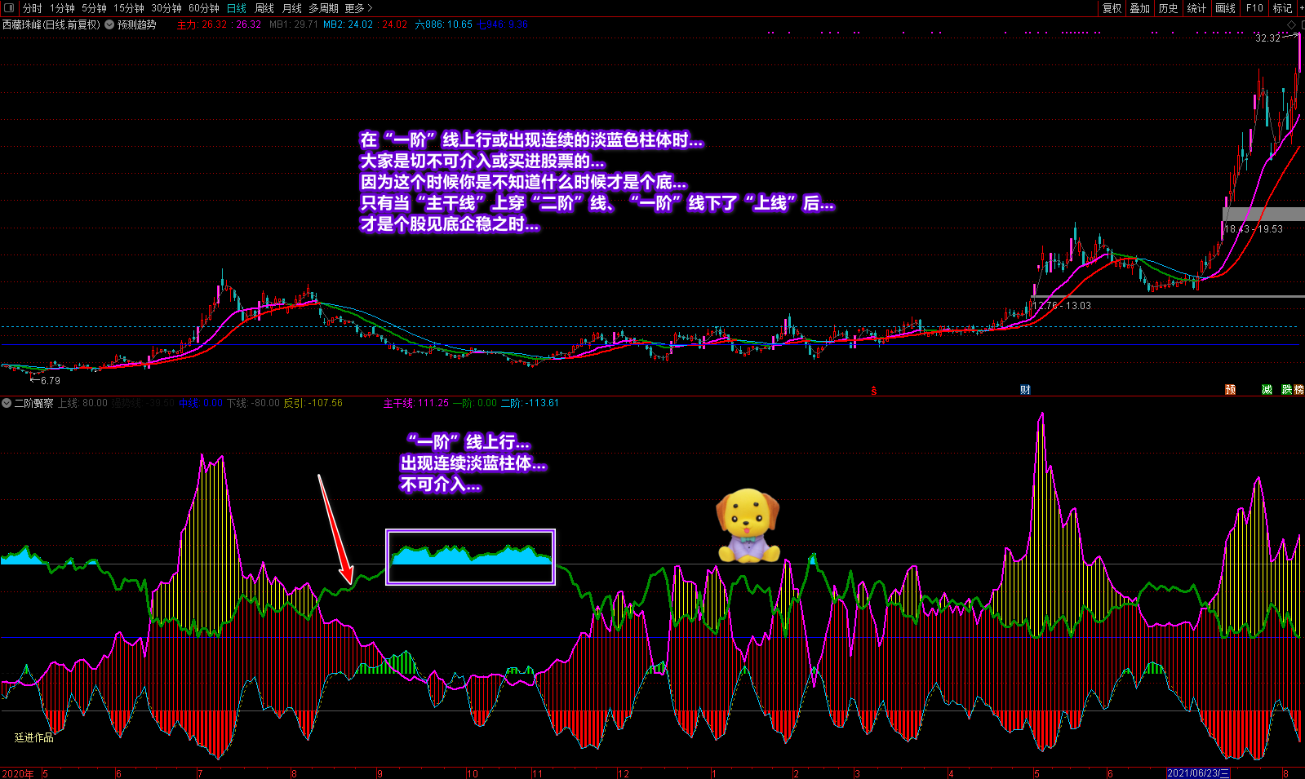Toggle the side panel icon at top-left
The width and height of the screenshot is (1305, 779).
9,8
